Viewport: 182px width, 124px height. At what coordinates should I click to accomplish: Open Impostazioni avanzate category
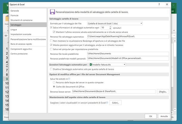pos(28,34)
